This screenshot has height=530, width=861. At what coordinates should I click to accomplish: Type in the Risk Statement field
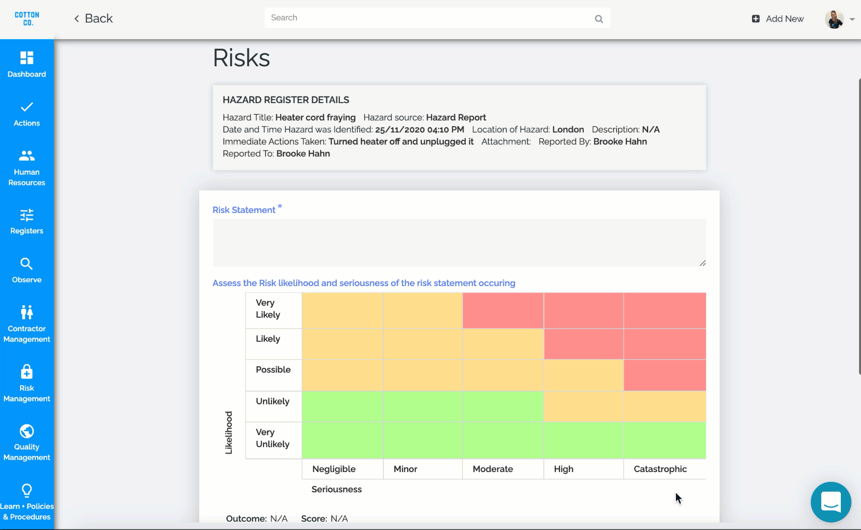459,242
